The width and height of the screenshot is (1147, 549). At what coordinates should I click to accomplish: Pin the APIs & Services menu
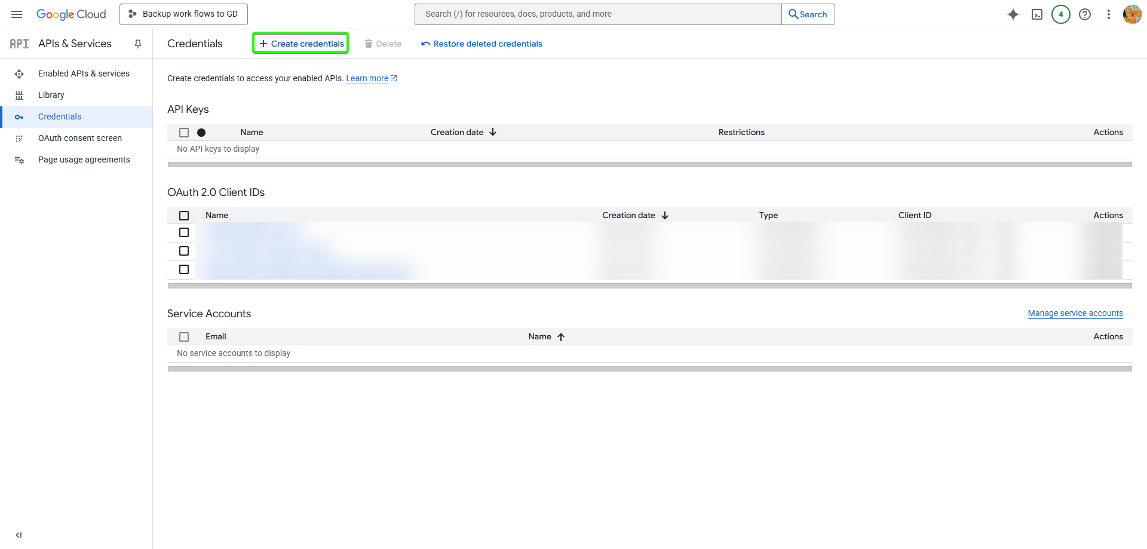[138, 44]
